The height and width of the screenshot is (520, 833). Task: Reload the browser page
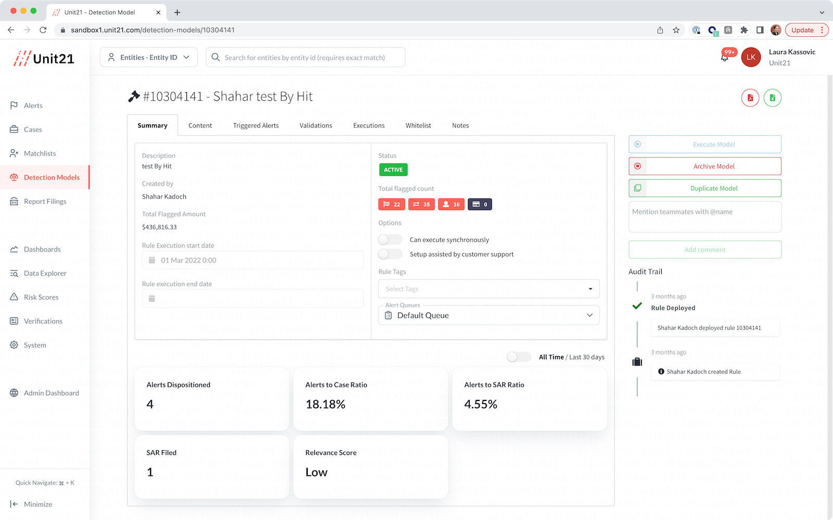43,30
